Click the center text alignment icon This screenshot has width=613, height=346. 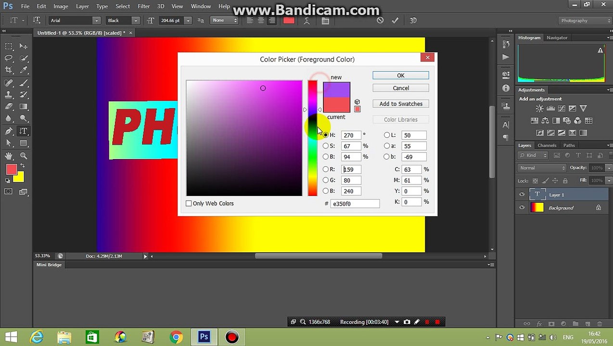pos(261,20)
